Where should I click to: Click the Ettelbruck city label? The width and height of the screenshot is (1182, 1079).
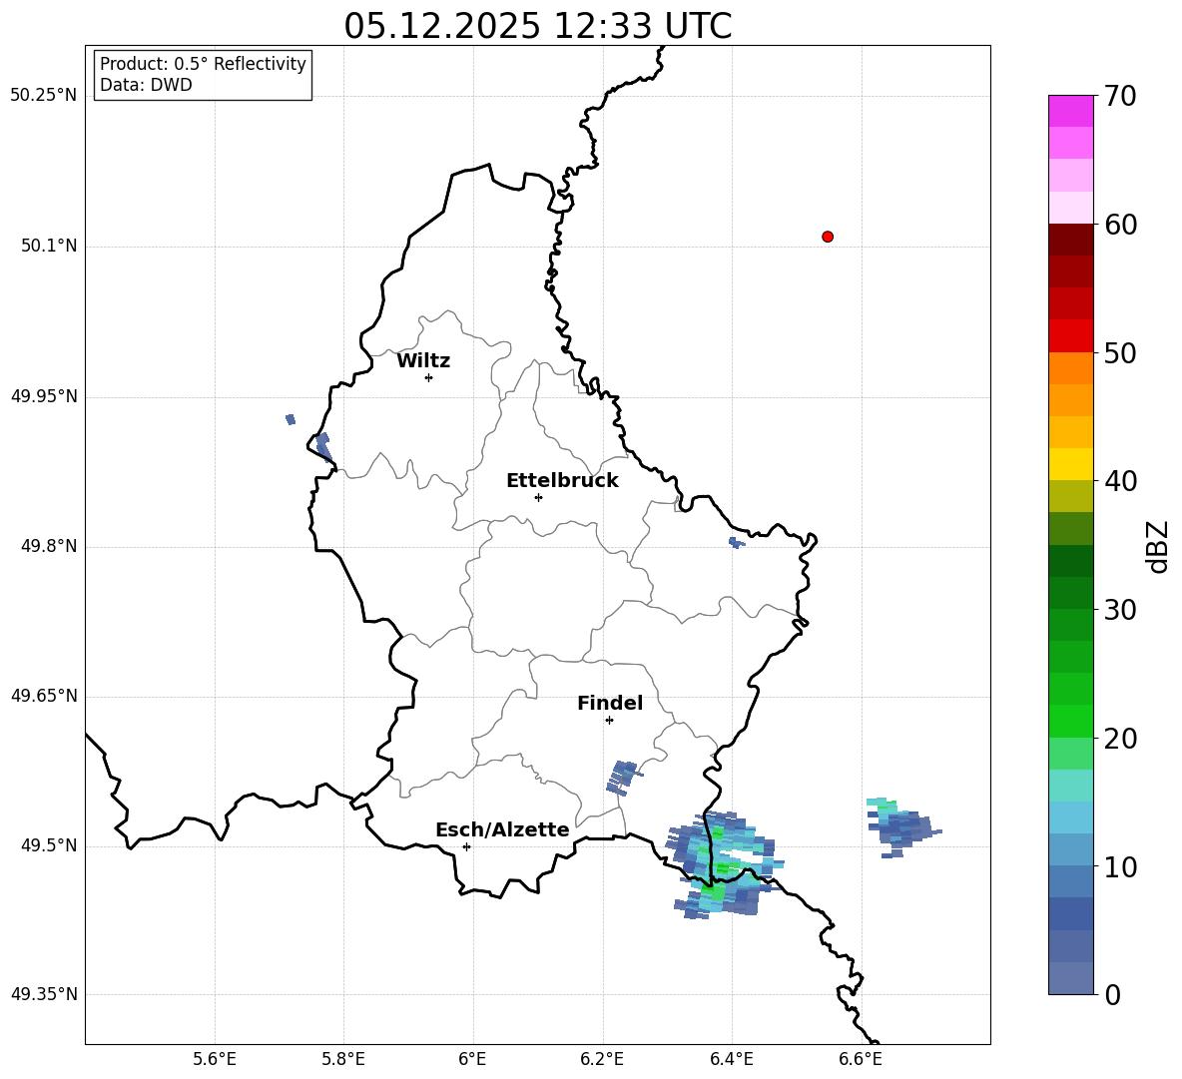click(x=562, y=481)
